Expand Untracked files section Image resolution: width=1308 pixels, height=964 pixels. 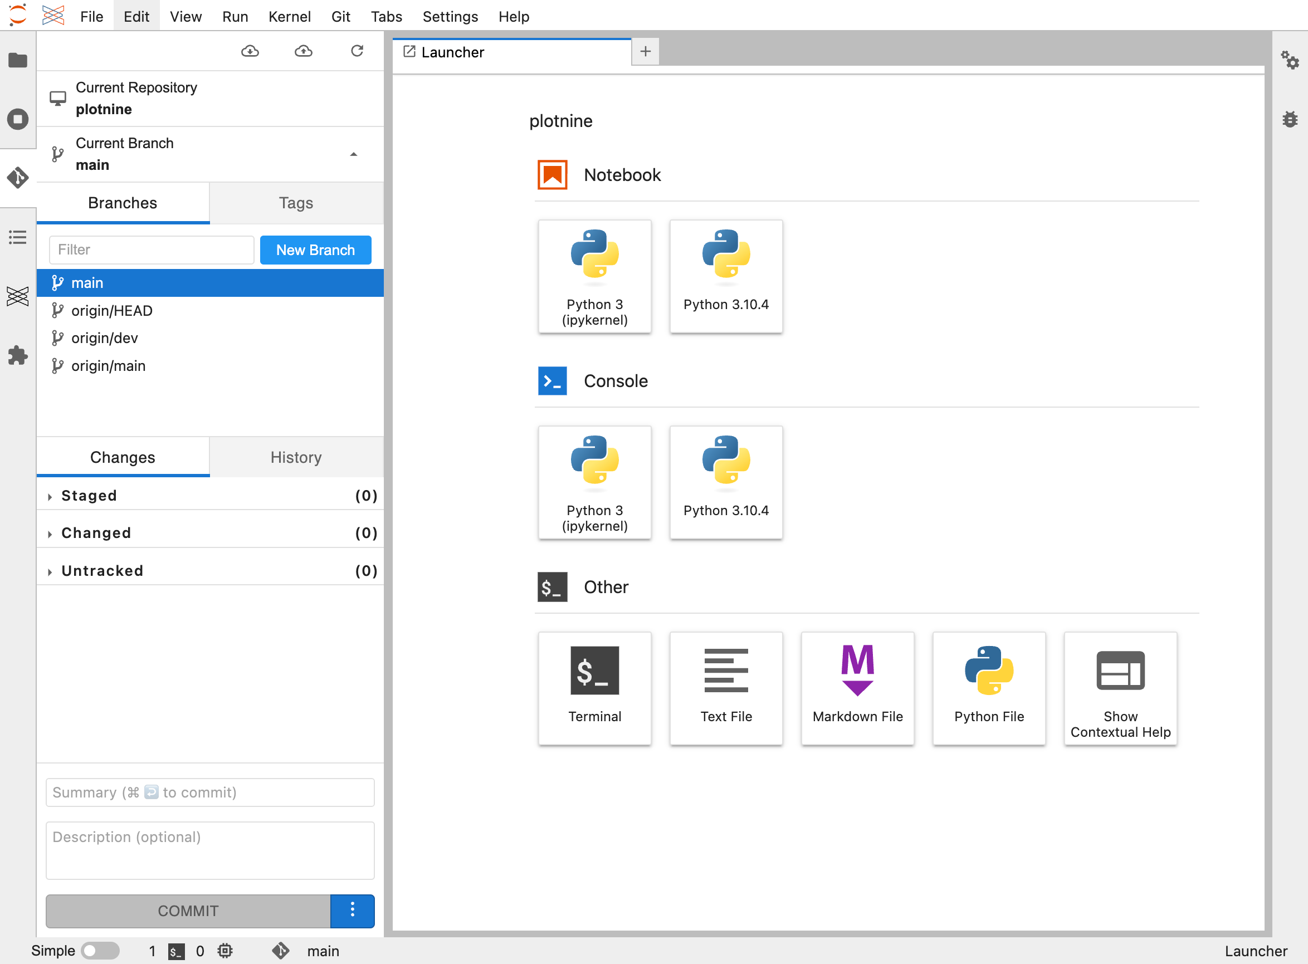click(53, 570)
